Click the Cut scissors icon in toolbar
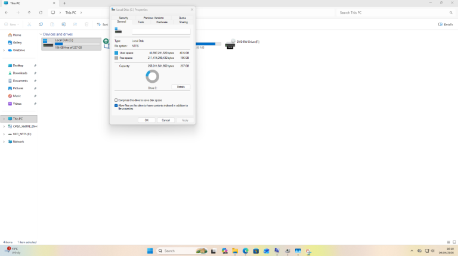 30,24
